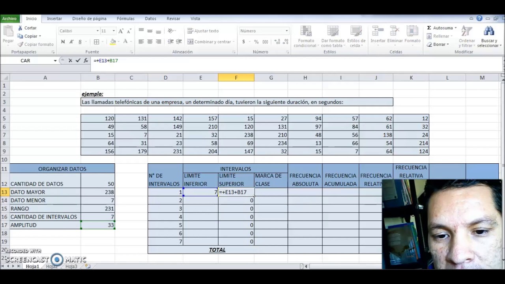Open the Copiar dropdown arrow

coord(40,36)
